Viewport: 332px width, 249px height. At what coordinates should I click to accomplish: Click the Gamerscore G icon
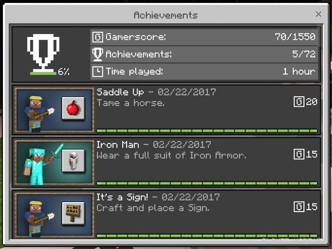pos(98,37)
